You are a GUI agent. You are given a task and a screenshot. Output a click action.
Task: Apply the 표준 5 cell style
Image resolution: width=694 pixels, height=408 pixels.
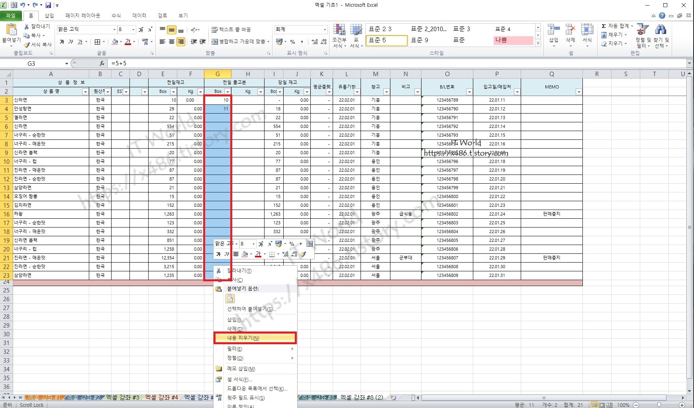pos(387,40)
